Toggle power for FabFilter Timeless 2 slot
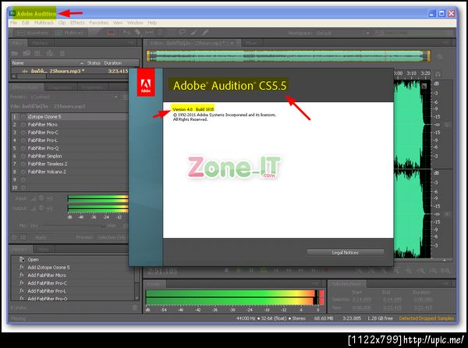Image resolution: width=468 pixels, height=348 pixels. click(x=23, y=164)
